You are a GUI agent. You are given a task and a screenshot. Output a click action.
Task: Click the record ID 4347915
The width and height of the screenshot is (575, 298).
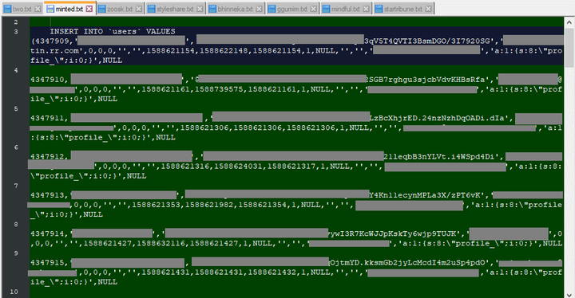tap(47, 262)
